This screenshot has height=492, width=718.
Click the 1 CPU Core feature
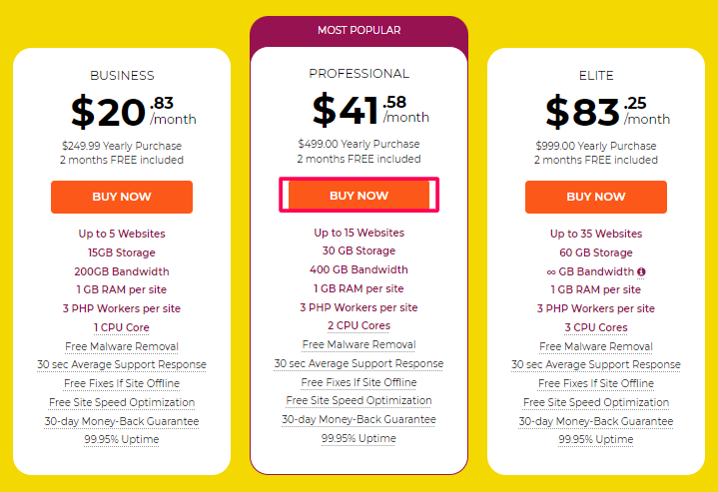coord(122,327)
